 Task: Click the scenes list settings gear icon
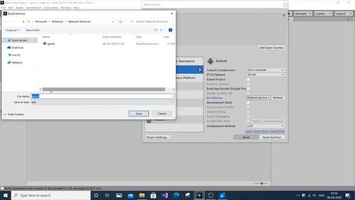(283, 15)
